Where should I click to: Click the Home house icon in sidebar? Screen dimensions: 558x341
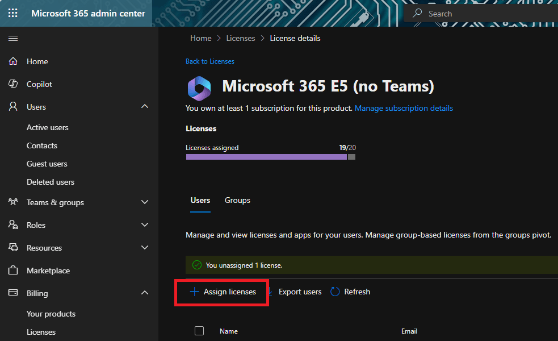(x=13, y=61)
